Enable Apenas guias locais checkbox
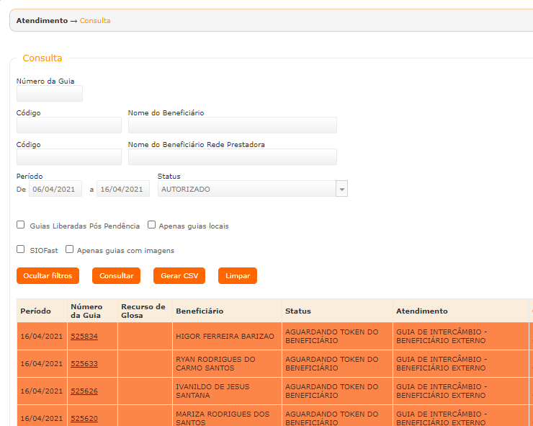 (x=152, y=225)
